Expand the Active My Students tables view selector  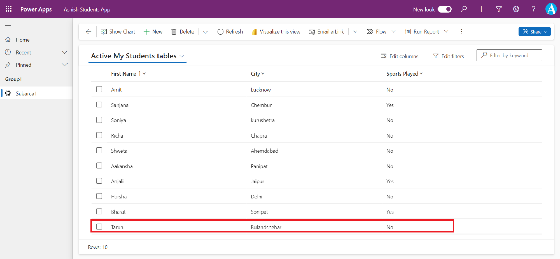(137, 56)
